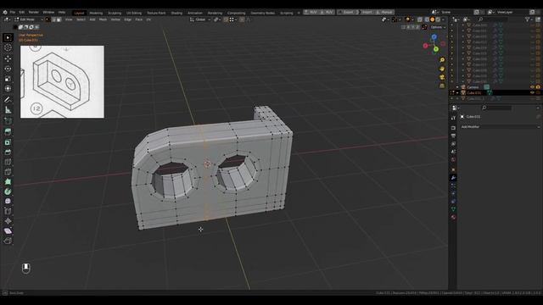Viewport: 543px width, 305px height.
Task: Click the zoom magnifier viewport icon
Action: coord(442,60)
